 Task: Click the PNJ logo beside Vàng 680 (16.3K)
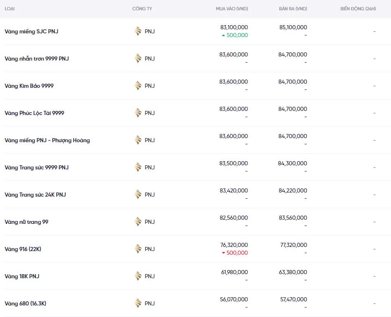(138, 303)
